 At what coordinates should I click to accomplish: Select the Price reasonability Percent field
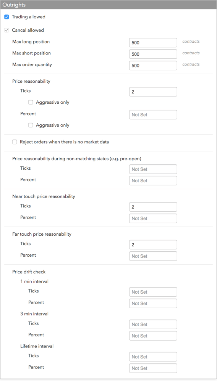tap(153, 115)
